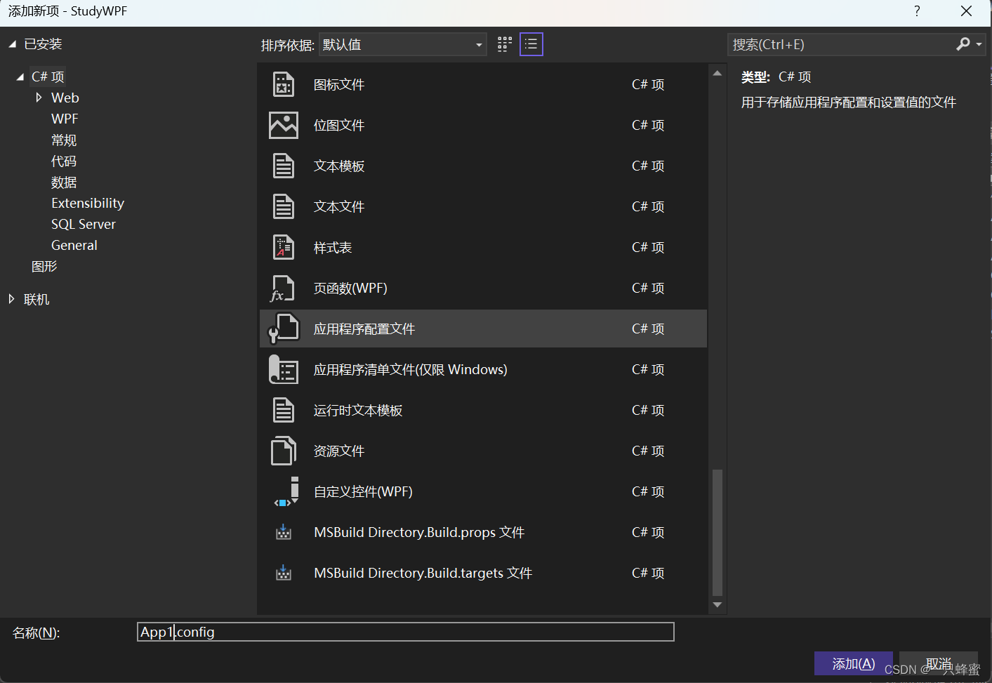
Task: Open the 排序依据 sort dropdown
Action: click(x=402, y=44)
